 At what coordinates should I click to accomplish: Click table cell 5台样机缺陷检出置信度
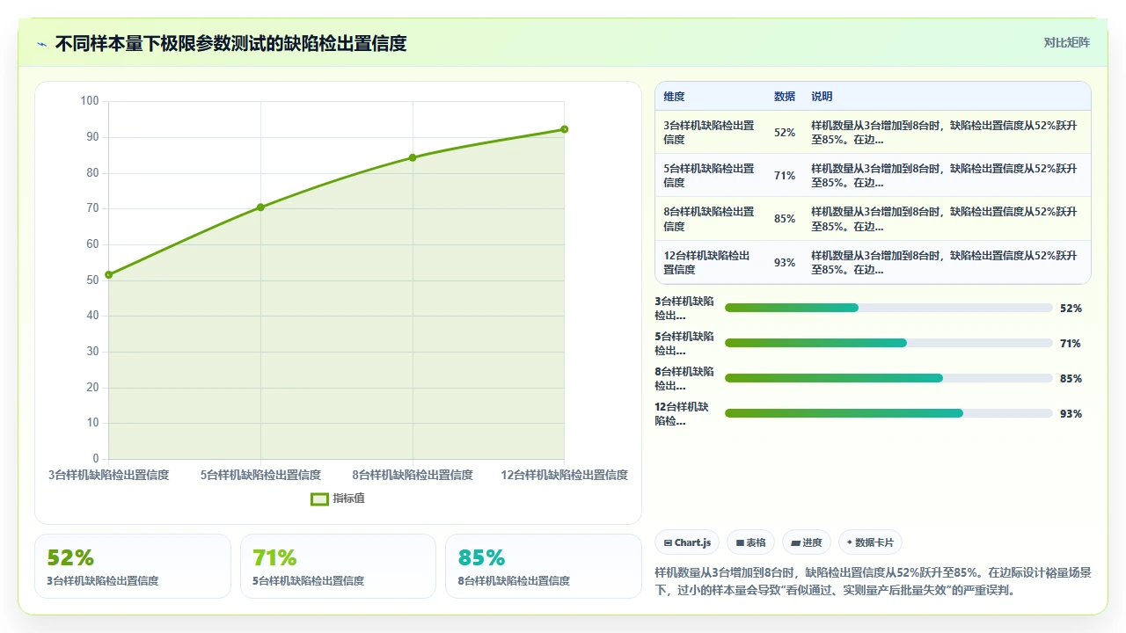(709, 175)
